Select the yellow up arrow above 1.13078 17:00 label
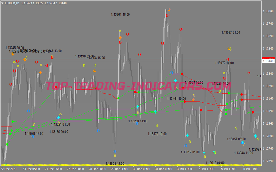Image resolution: width=276 pixels, height=172 pixels. coord(34,124)
